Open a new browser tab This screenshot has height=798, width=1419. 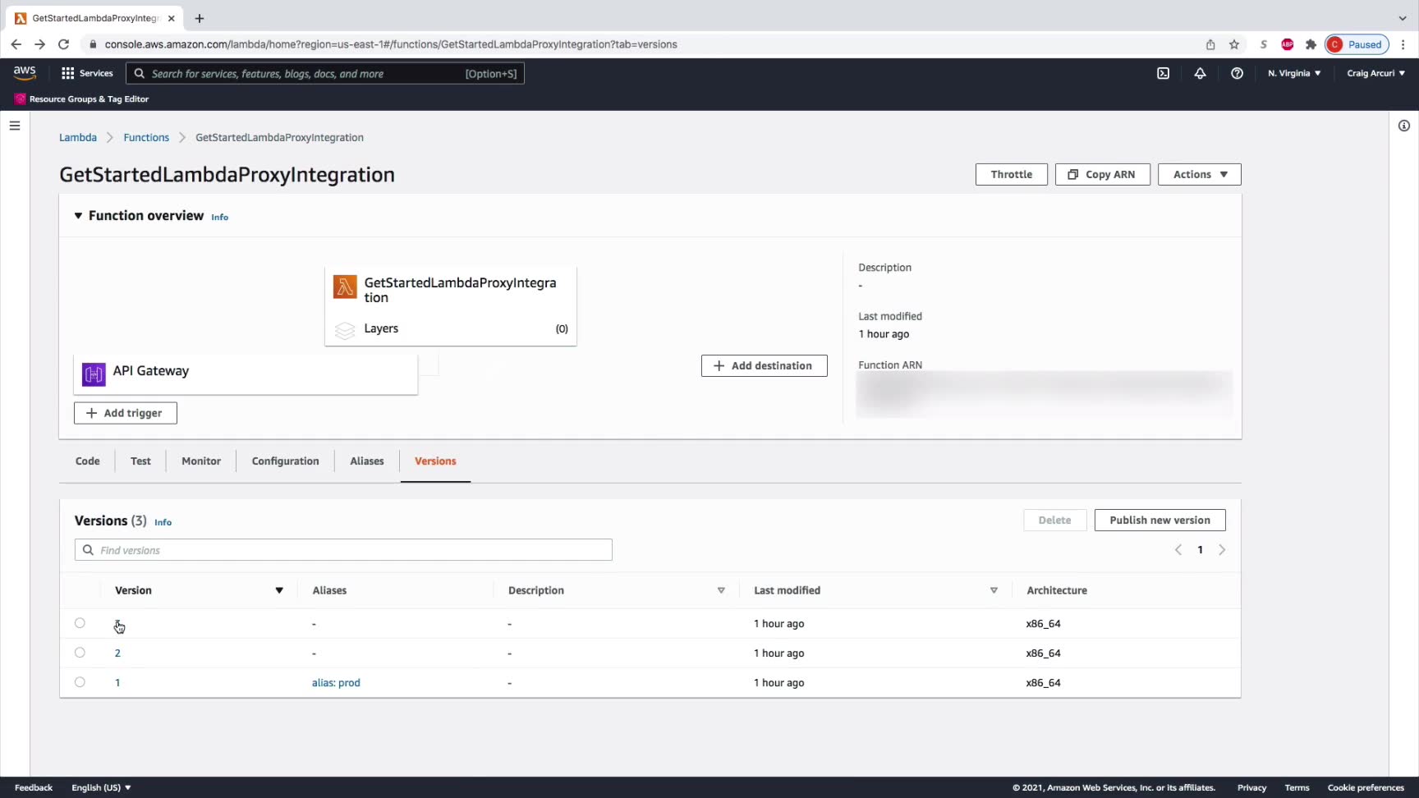click(200, 18)
